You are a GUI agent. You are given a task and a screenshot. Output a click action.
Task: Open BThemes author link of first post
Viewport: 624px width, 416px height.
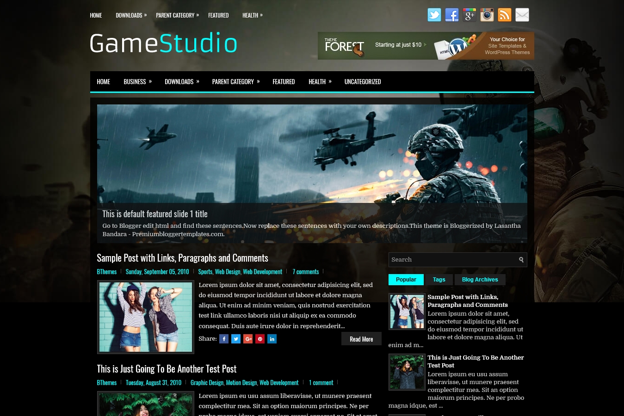[106, 272]
